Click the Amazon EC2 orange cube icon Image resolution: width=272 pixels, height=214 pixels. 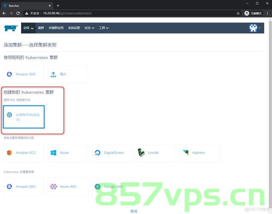(9, 153)
